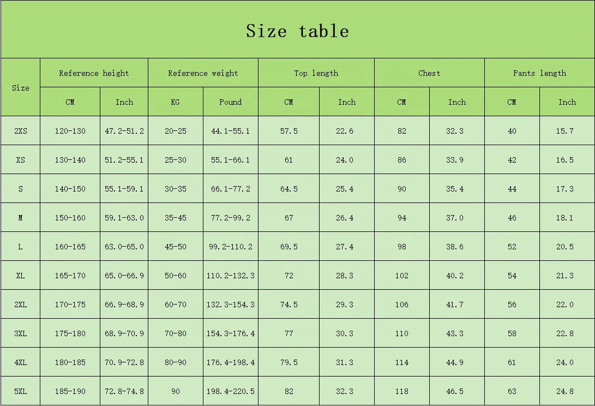Click the "Chest" header cell
Image resolution: width=595 pixels, height=406 pixels.
click(x=429, y=73)
